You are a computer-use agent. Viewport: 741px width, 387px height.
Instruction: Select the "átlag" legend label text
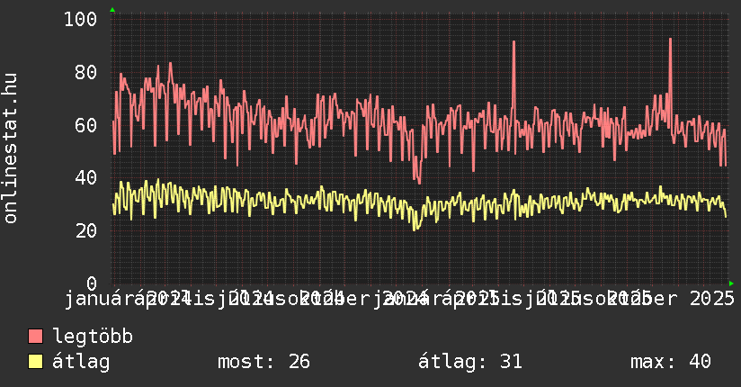coord(81,362)
